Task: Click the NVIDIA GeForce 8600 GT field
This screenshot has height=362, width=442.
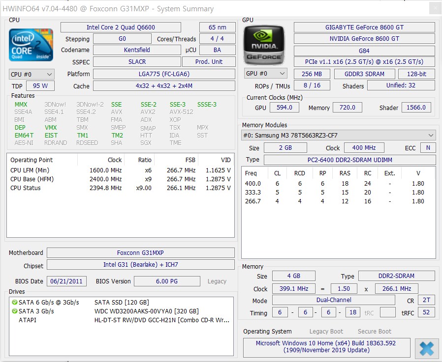Action: (364, 38)
